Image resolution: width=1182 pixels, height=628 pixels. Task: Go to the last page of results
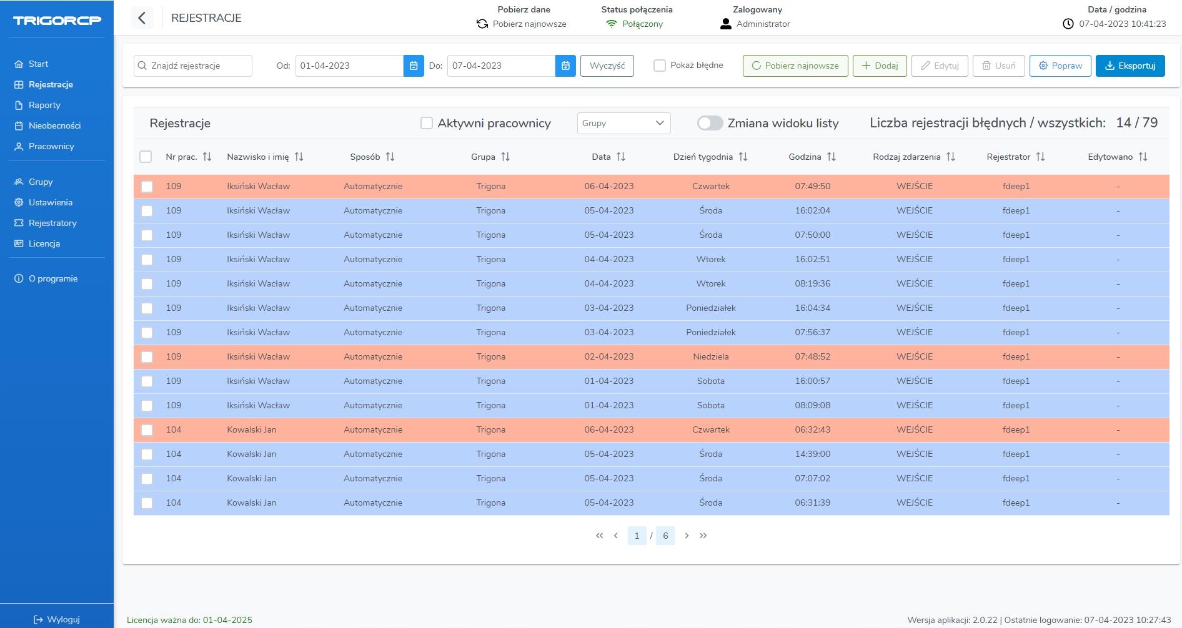coord(703,536)
